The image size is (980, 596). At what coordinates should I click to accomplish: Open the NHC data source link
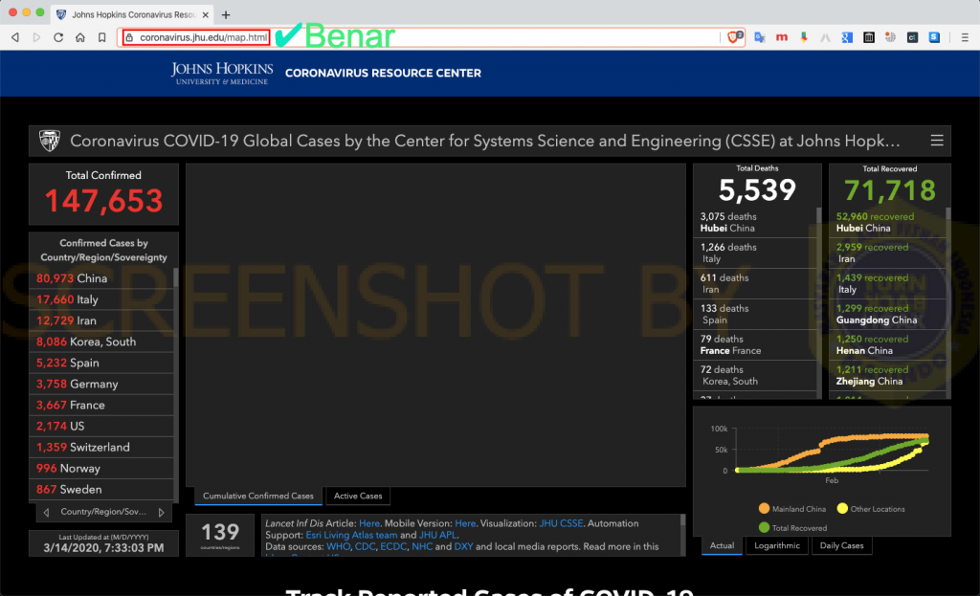pyautogui.click(x=422, y=546)
